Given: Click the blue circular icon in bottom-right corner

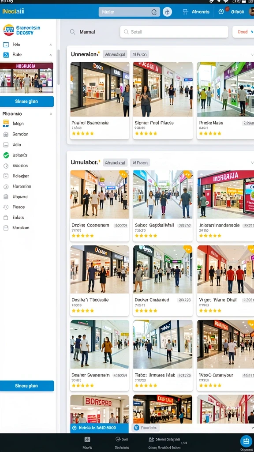Looking at the screenshot, I should pyautogui.click(x=246, y=441).
